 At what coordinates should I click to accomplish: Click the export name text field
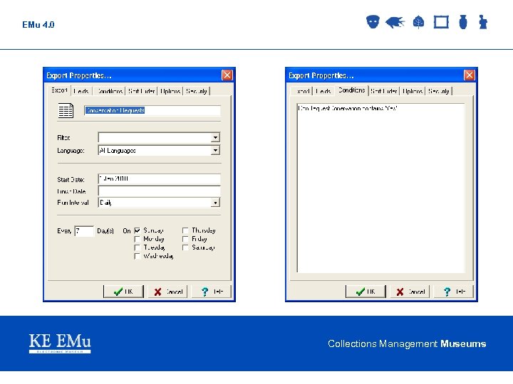pos(152,110)
